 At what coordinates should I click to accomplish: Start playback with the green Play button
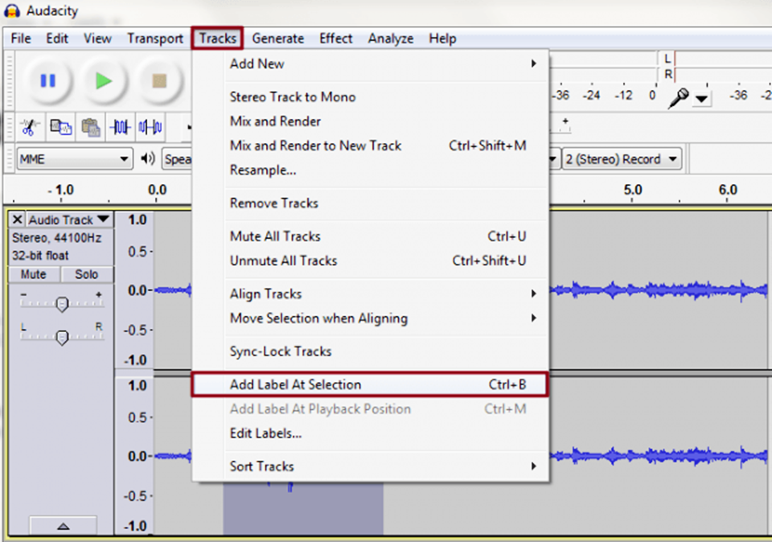coord(104,80)
